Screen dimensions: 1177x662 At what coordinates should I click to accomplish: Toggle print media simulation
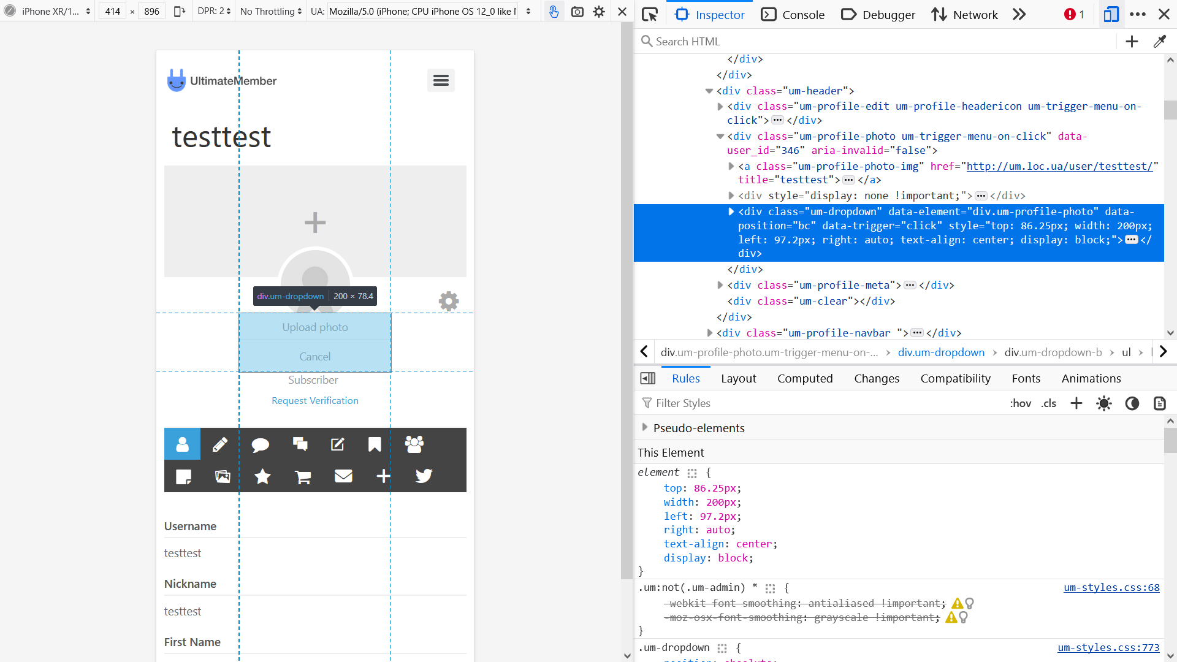coord(1159,403)
